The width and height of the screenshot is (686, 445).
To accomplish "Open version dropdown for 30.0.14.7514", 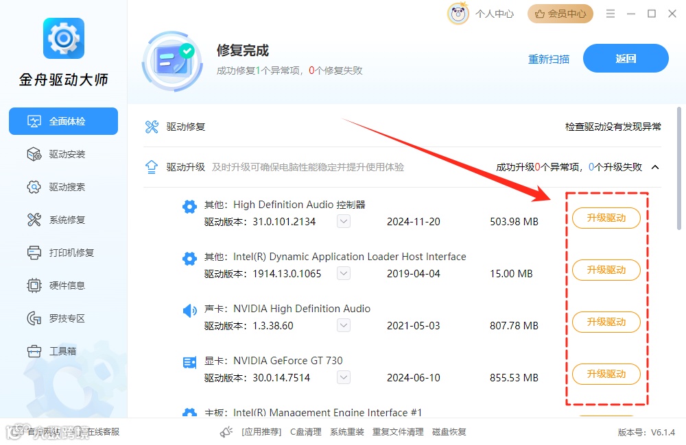I will 344,377.
